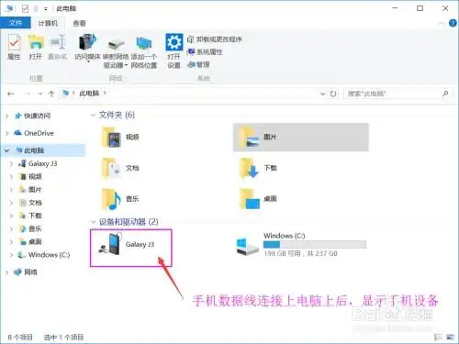459x344 pixels.
Task: Go forward with the forward arrow
Action: pos(27,94)
